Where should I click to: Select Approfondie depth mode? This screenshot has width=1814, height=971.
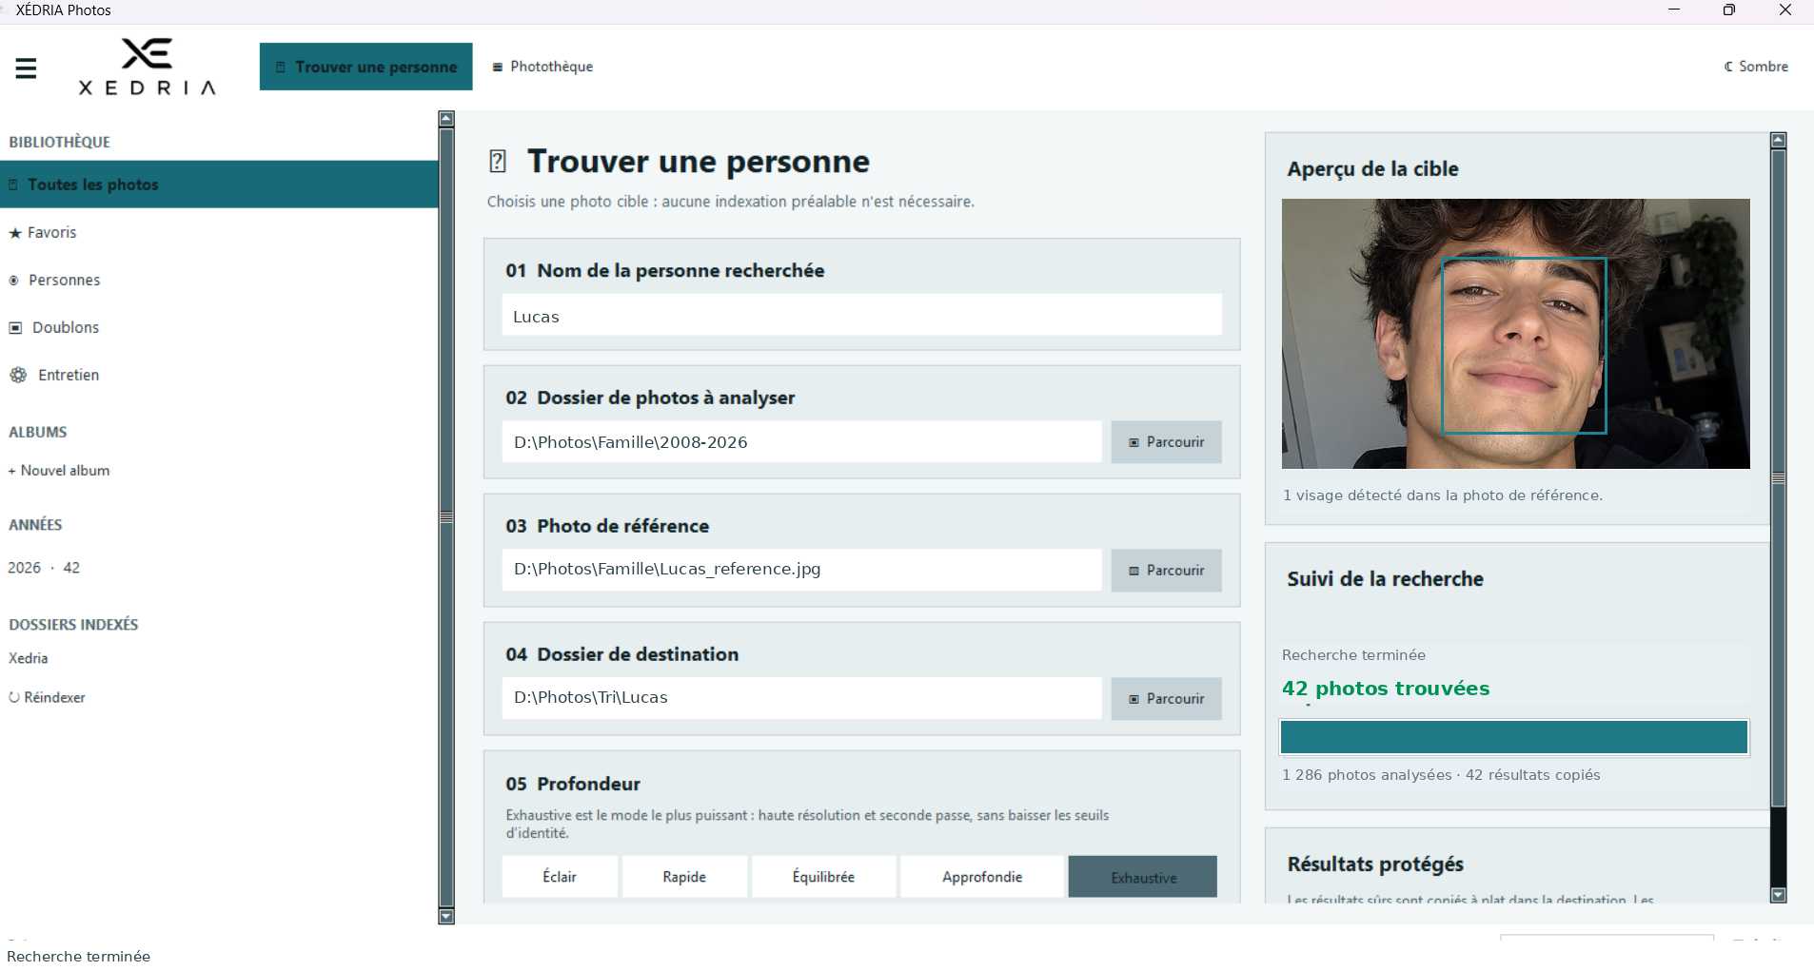click(982, 877)
